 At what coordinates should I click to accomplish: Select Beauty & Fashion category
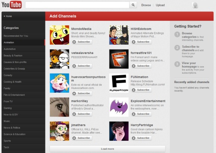tap(23, 55)
